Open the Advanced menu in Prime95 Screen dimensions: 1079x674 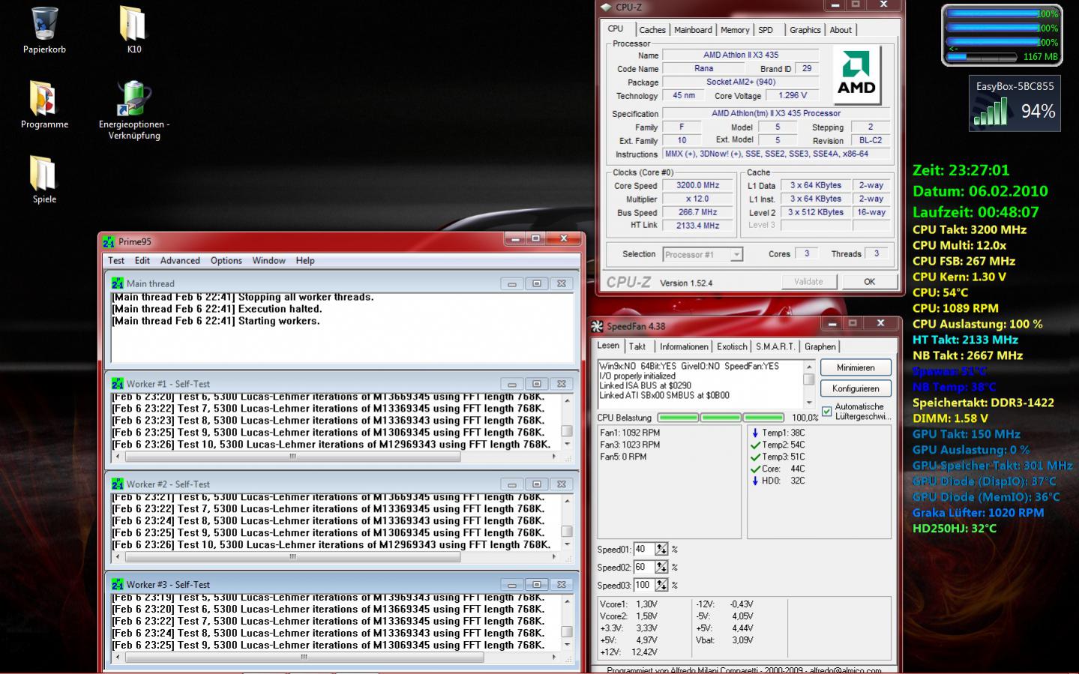(180, 261)
